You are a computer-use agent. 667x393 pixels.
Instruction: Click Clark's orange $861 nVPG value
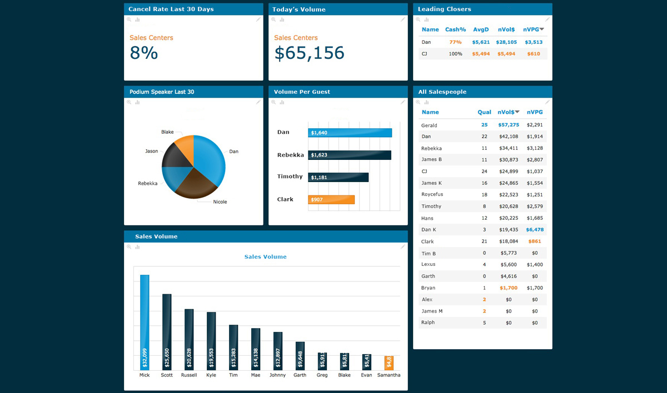click(x=535, y=241)
